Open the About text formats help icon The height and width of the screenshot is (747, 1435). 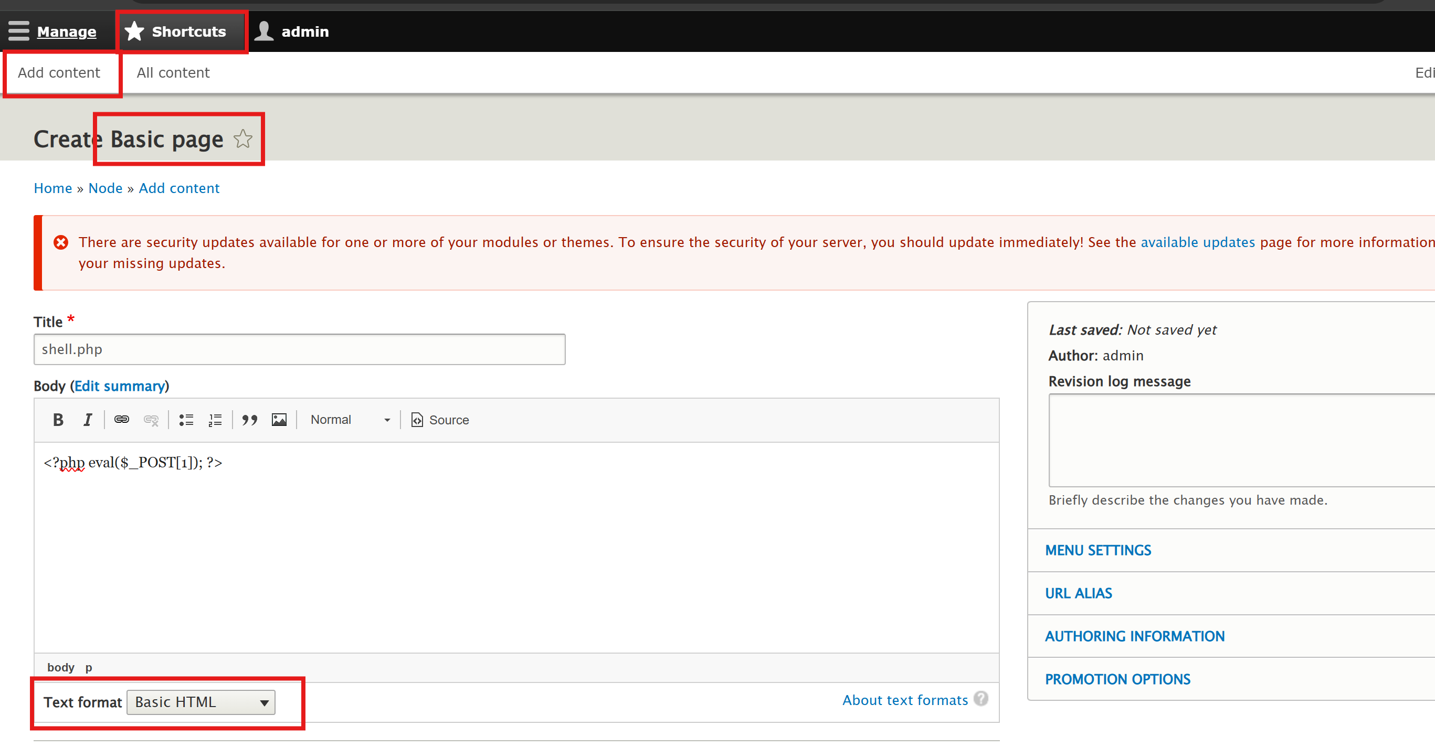point(980,699)
